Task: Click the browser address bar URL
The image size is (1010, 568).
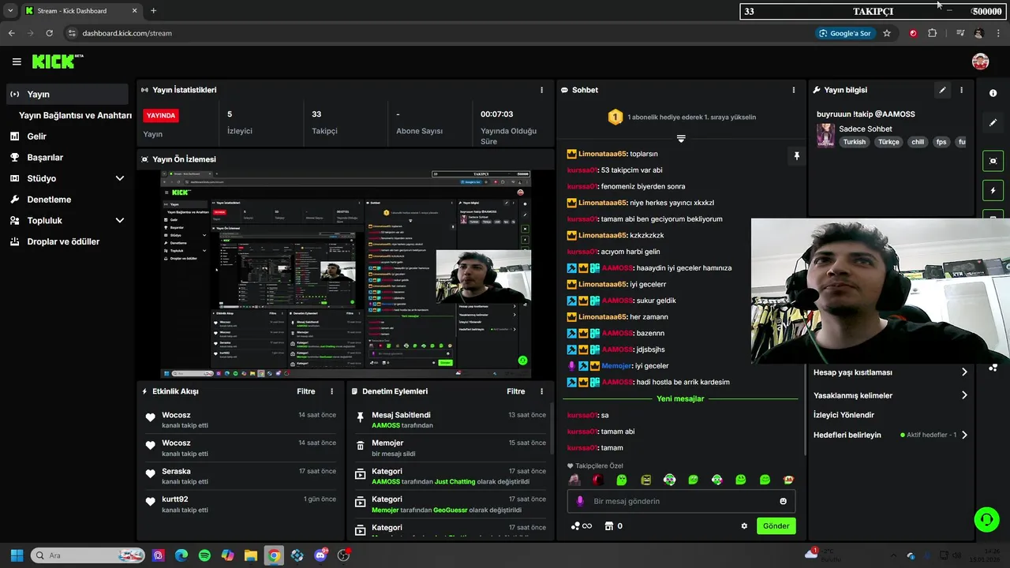Action: tap(127, 33)
